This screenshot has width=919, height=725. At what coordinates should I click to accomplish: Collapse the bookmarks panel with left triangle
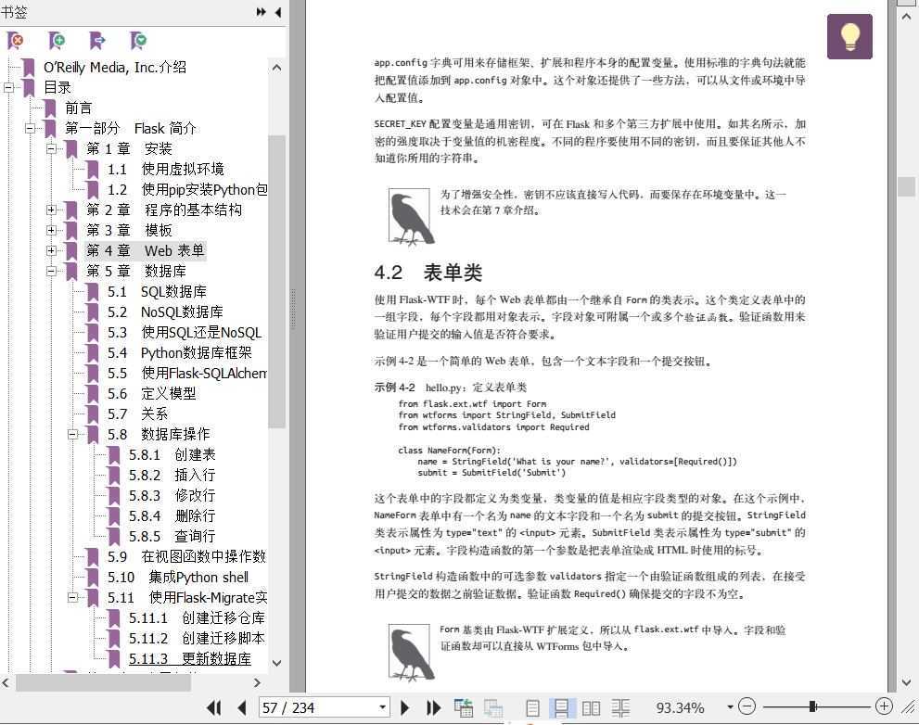278,12
